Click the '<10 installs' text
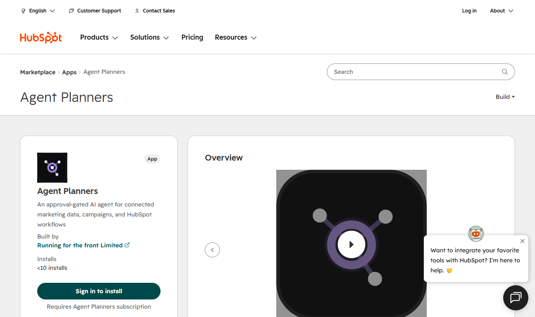 52,268
